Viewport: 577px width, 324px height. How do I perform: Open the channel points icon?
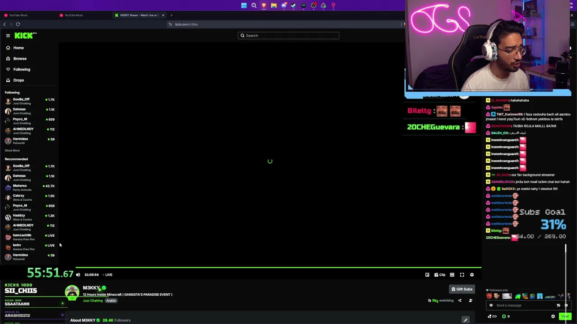491,316
